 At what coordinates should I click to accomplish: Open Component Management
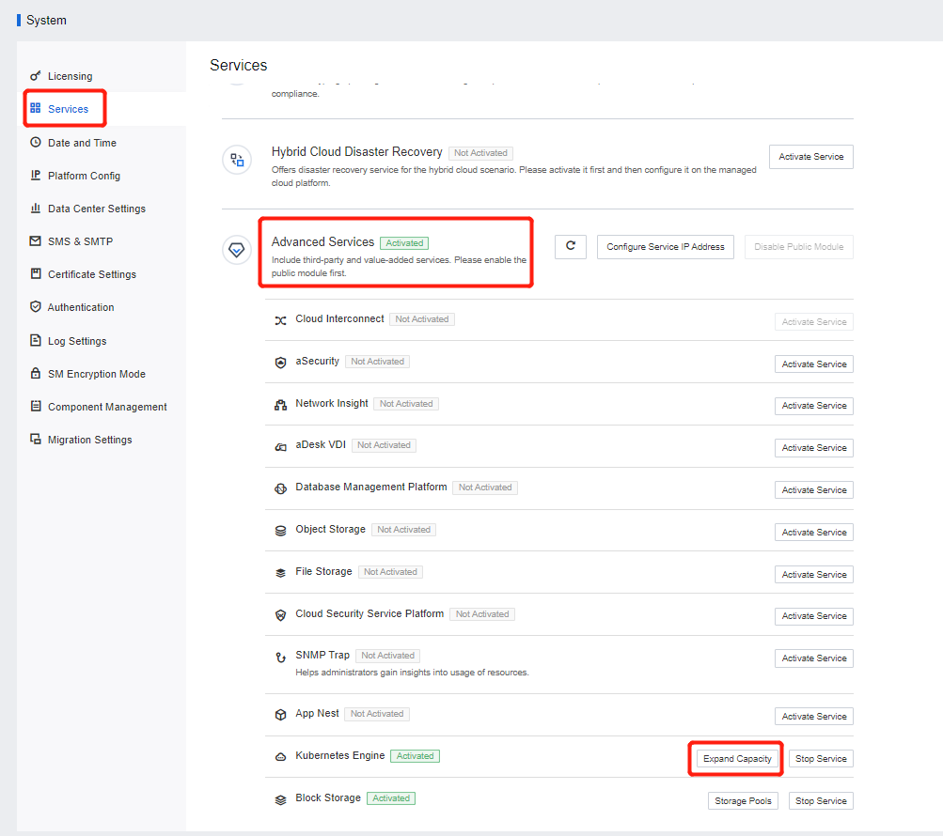(x=108, y=407)
